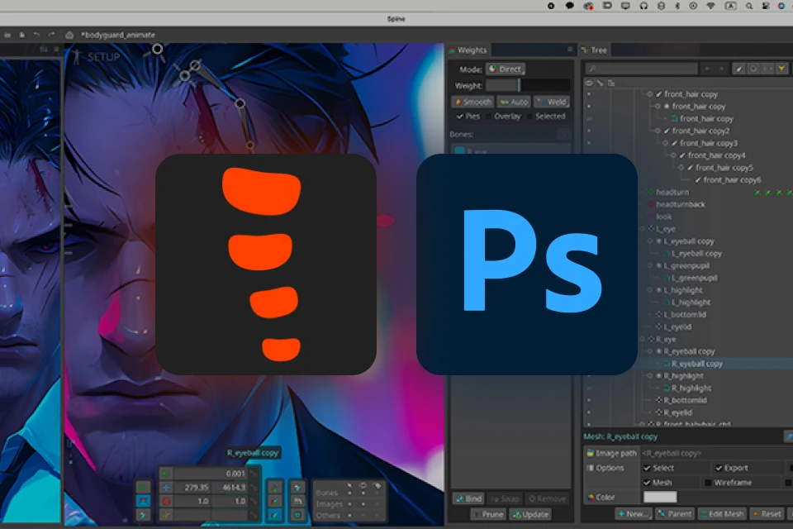Click the Prune button
The image size is (793, 529).
click(x=488, y=514)
